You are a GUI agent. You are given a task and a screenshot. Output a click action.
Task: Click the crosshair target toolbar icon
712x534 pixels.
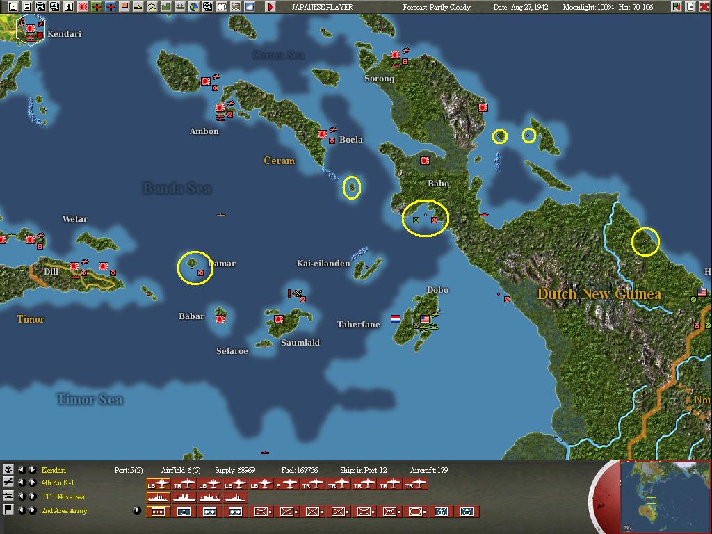207,7
